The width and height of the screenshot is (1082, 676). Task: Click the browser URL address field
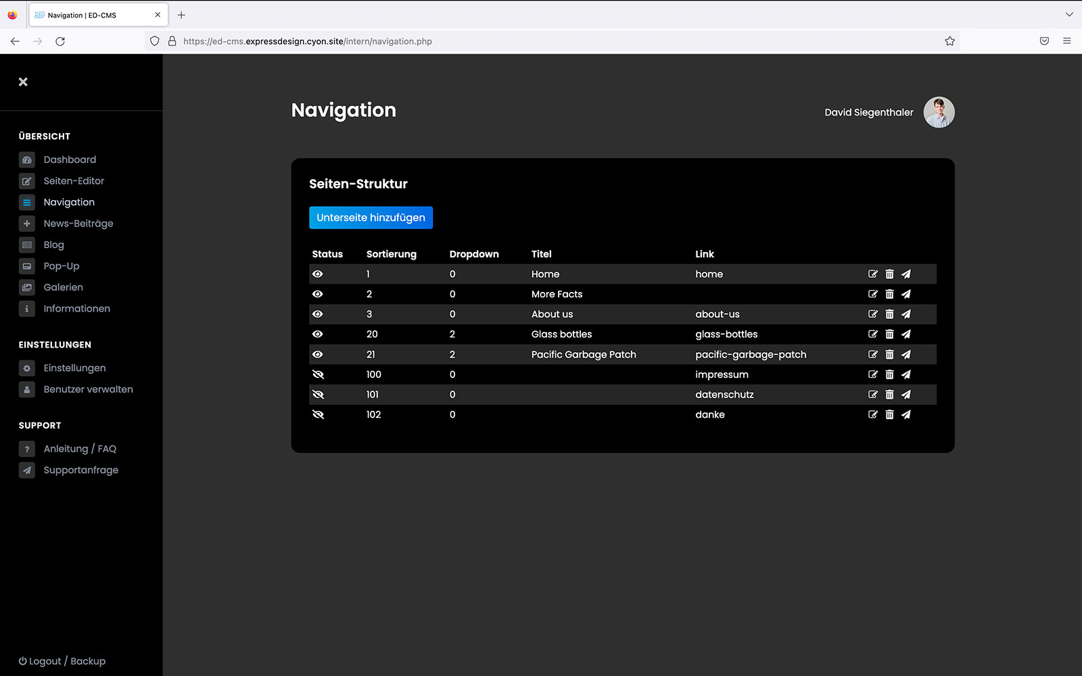click(x=541, y=41)
